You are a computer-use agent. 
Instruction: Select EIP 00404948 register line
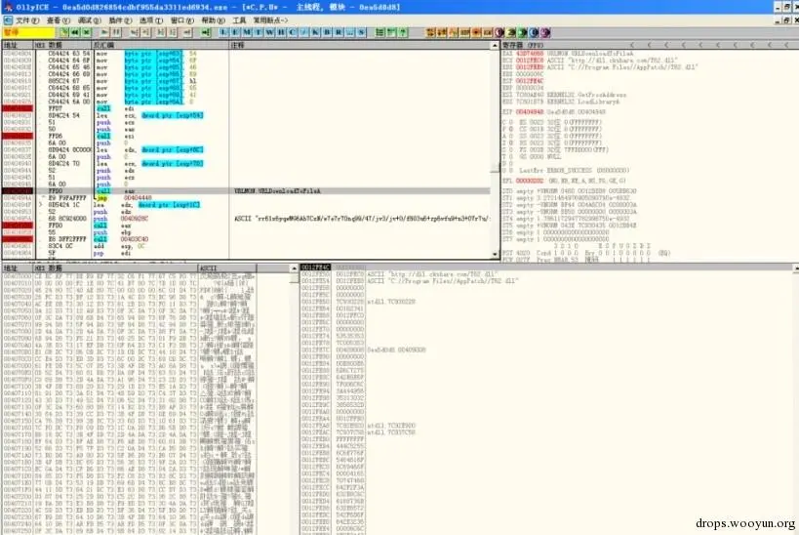pos(554,111)
